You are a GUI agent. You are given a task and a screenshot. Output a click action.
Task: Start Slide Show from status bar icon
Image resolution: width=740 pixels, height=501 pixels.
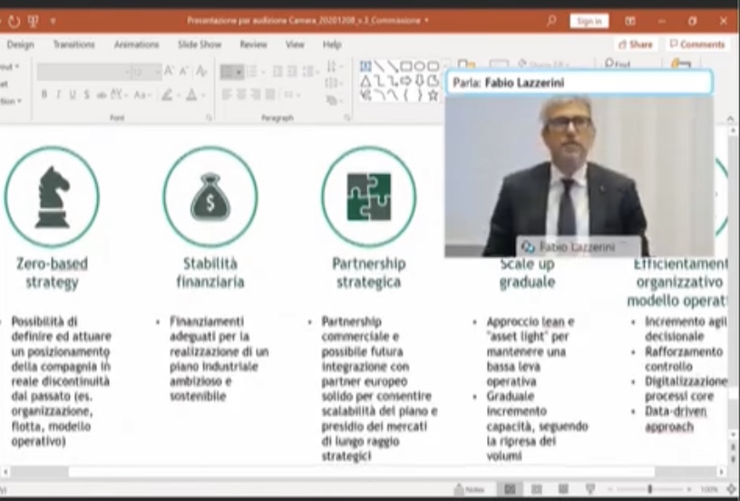[588, 489]
